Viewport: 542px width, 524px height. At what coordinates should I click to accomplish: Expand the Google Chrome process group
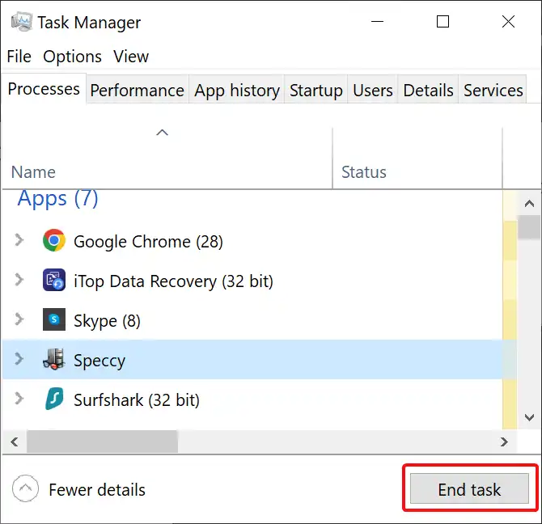(19, 239)
